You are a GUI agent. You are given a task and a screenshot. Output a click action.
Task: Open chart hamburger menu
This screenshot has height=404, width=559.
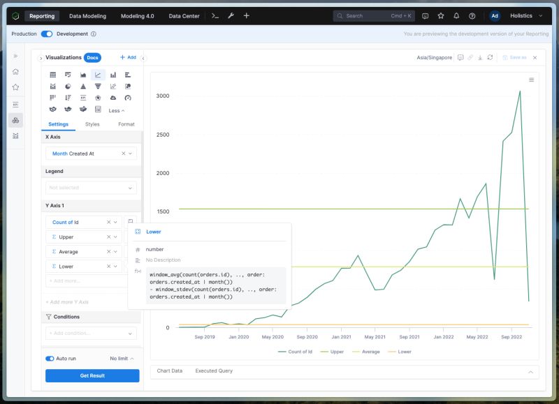coord(531,80)
